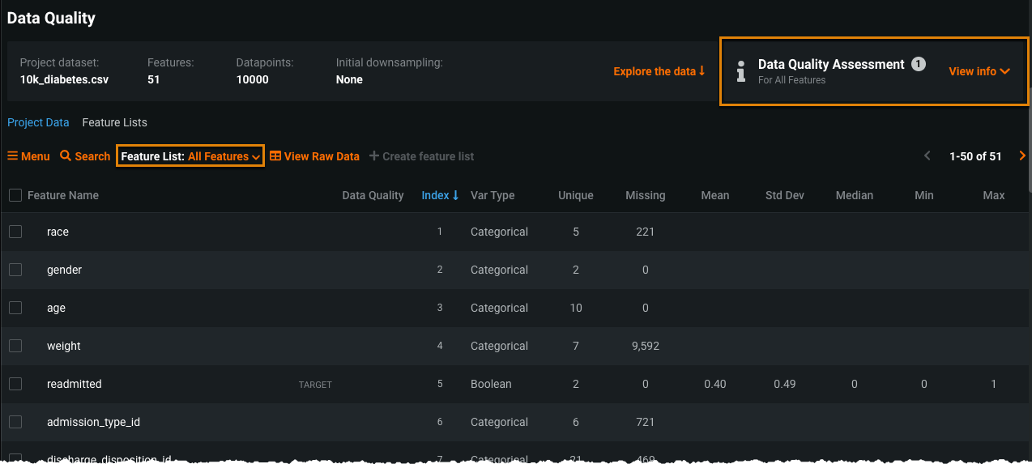Screen dimensions: 1032x464
Task: Open the hamburger Menu icon
Action: pos(13,156)
